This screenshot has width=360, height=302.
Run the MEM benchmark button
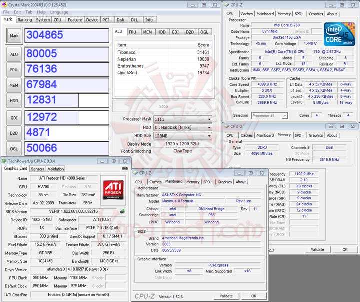point(14,85)
